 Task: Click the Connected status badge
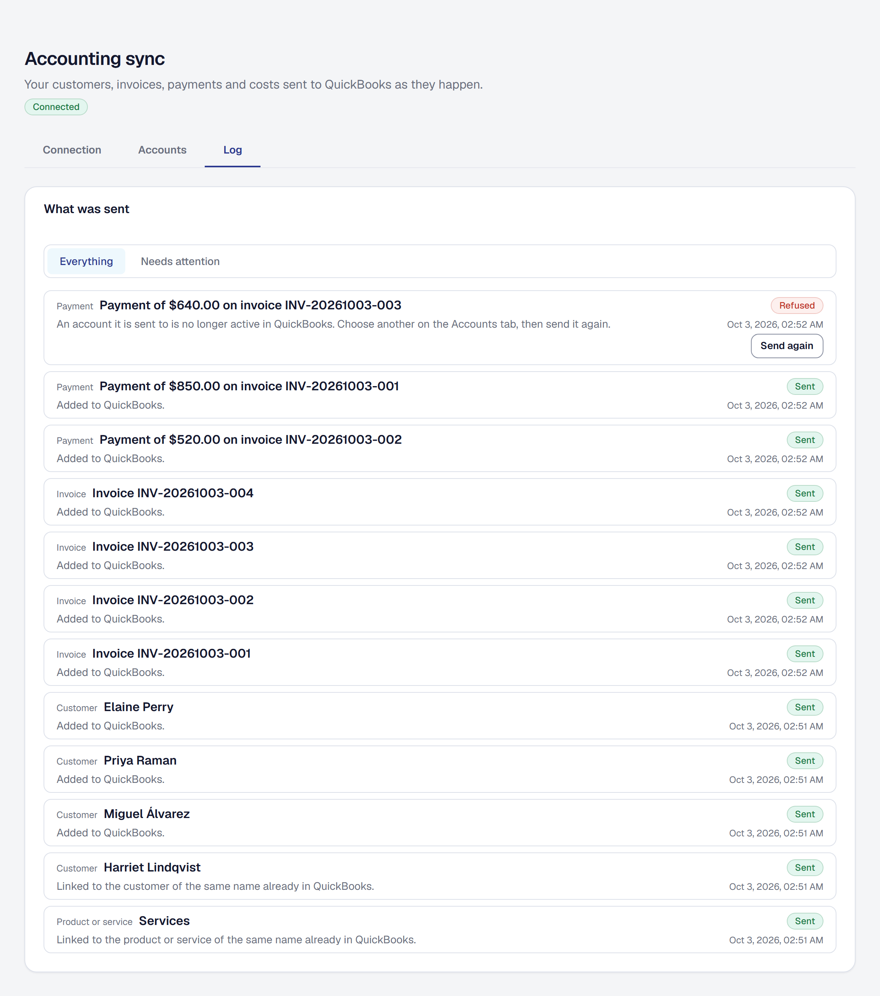(56, 107)
